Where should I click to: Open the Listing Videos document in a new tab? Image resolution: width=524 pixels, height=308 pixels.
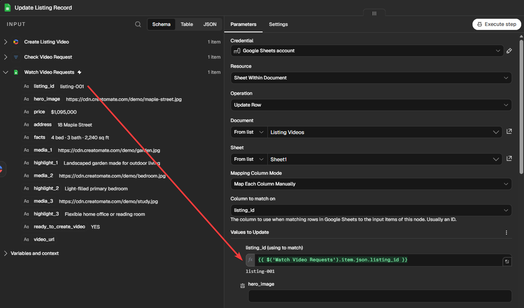pos(509,132)
